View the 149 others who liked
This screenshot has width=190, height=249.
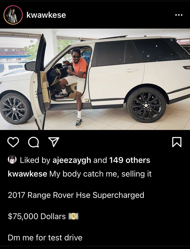pyautogui.click(x=130, y=160)
